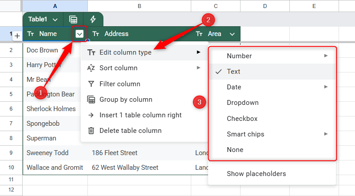Choose Sort column from the menu
The width and height of the screenshot is (355, 196).
(x=118, y=68)
